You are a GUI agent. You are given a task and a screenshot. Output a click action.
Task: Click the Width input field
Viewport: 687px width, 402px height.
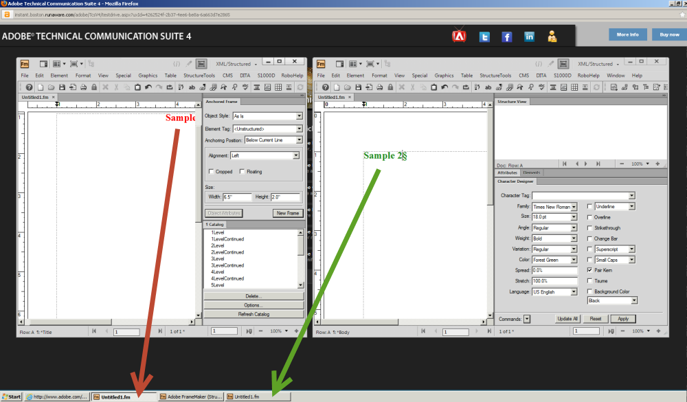(x=237, y=197)
